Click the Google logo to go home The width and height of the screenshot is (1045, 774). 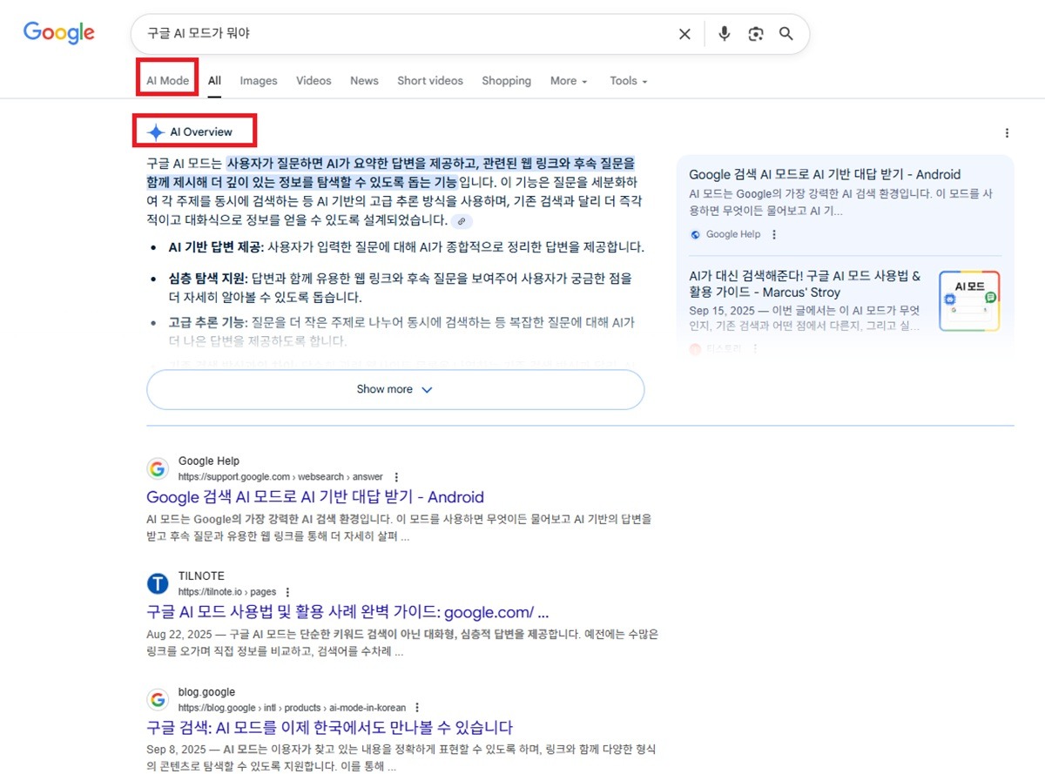(58, 32)
